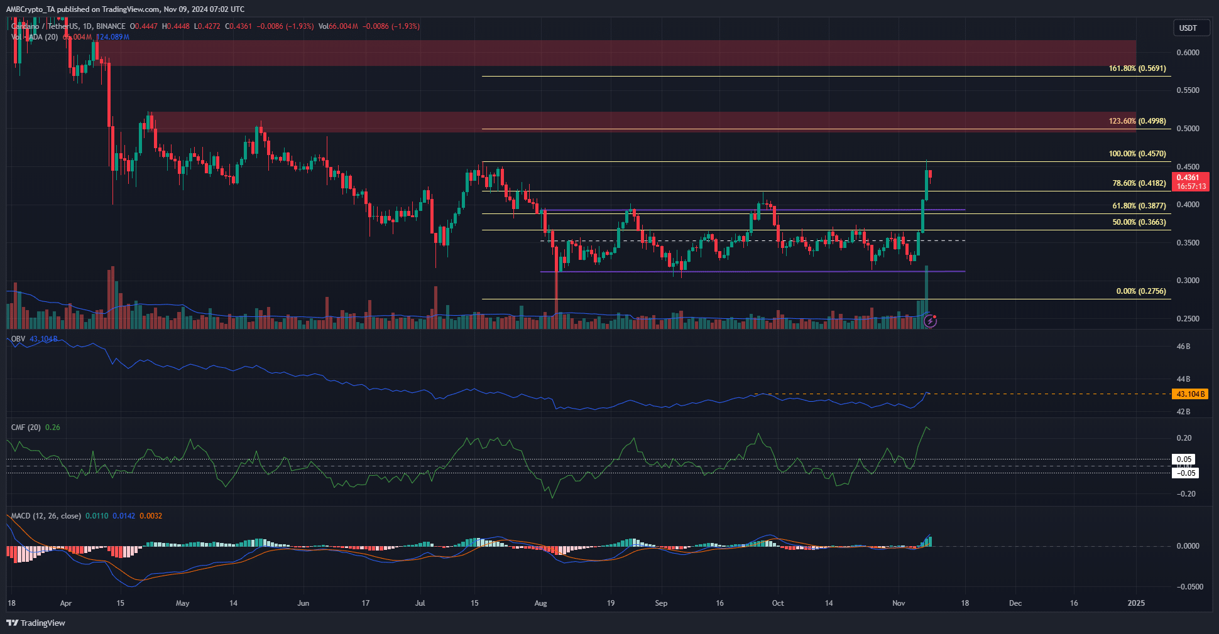Click the Nov label on the time axis
Image resolution: width=1219 pixels, height=634 pixels.
click(x=899, y=603)
